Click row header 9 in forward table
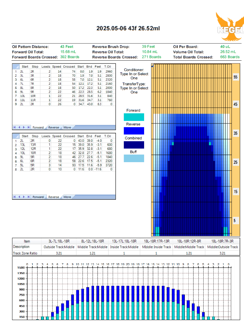Viewport: 244px width, 326px height. pyautogui.click(x=16, y=104)
